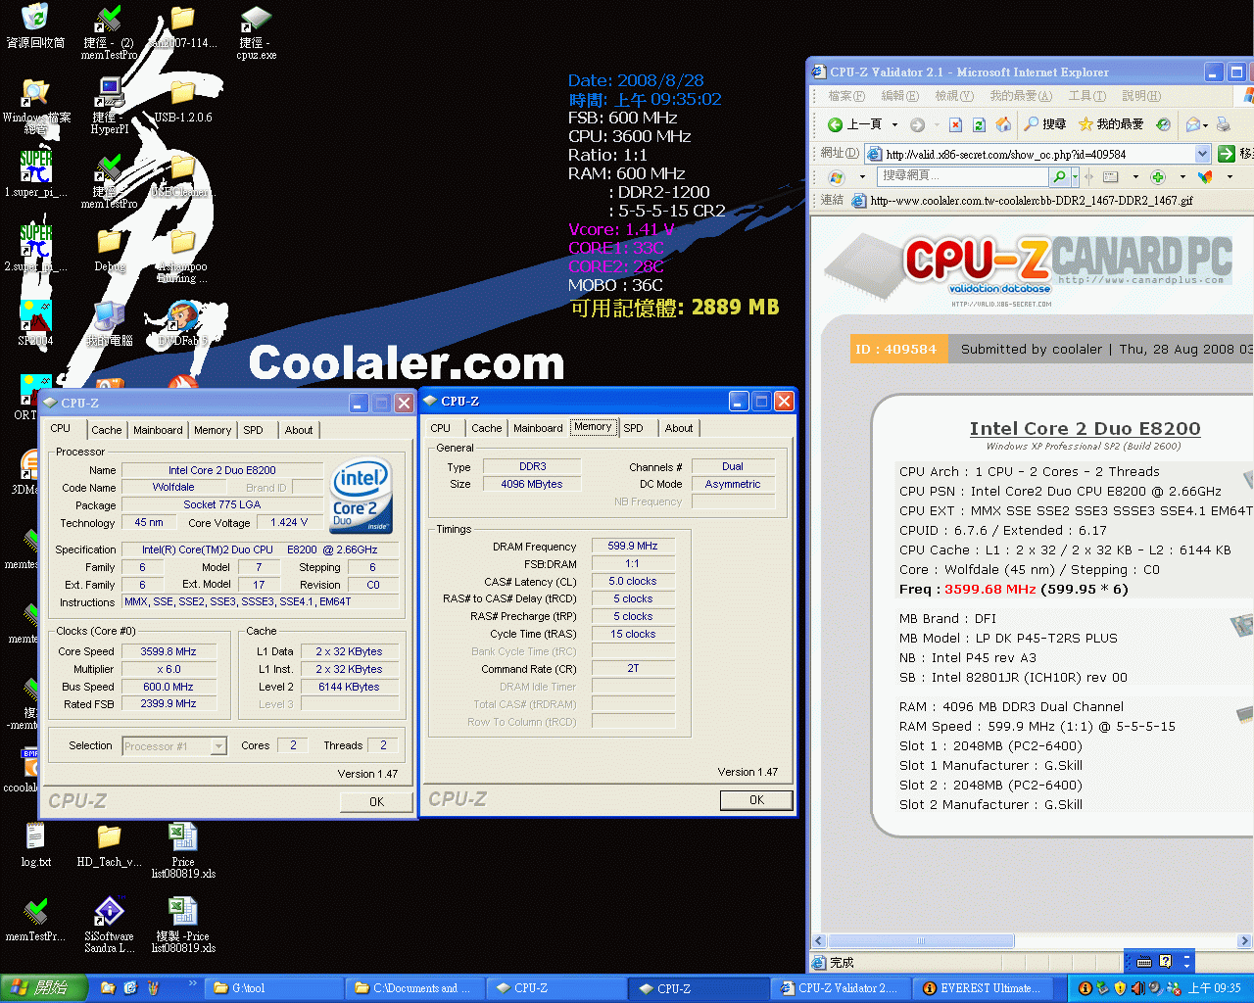This screenshot has height=1003, width=1254.
Task: Open the Edit (編輯) menu in Internet Explorer
Action: tap(899, 96)
